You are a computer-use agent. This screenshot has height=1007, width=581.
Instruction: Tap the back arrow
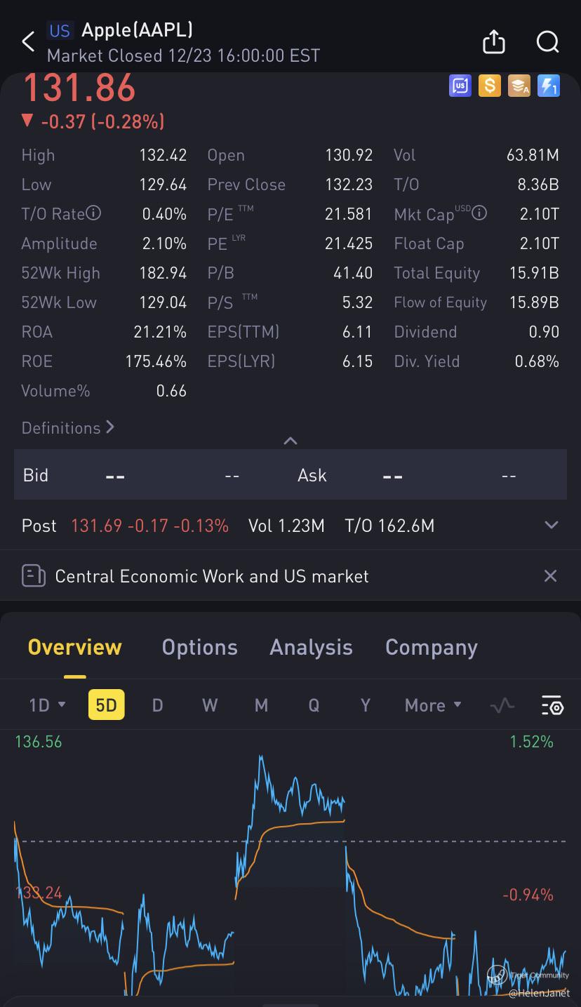28,42
